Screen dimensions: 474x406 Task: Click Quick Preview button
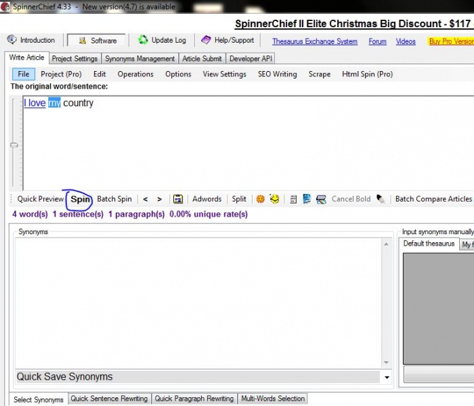(x=41, y=199)
